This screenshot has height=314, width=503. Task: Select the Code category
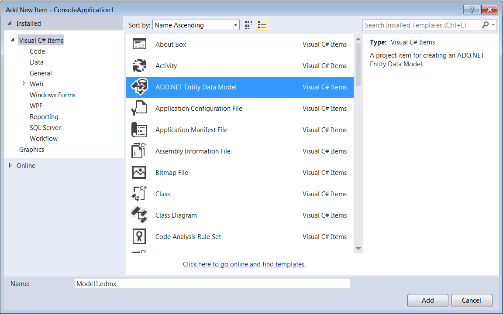pos(37,51)
